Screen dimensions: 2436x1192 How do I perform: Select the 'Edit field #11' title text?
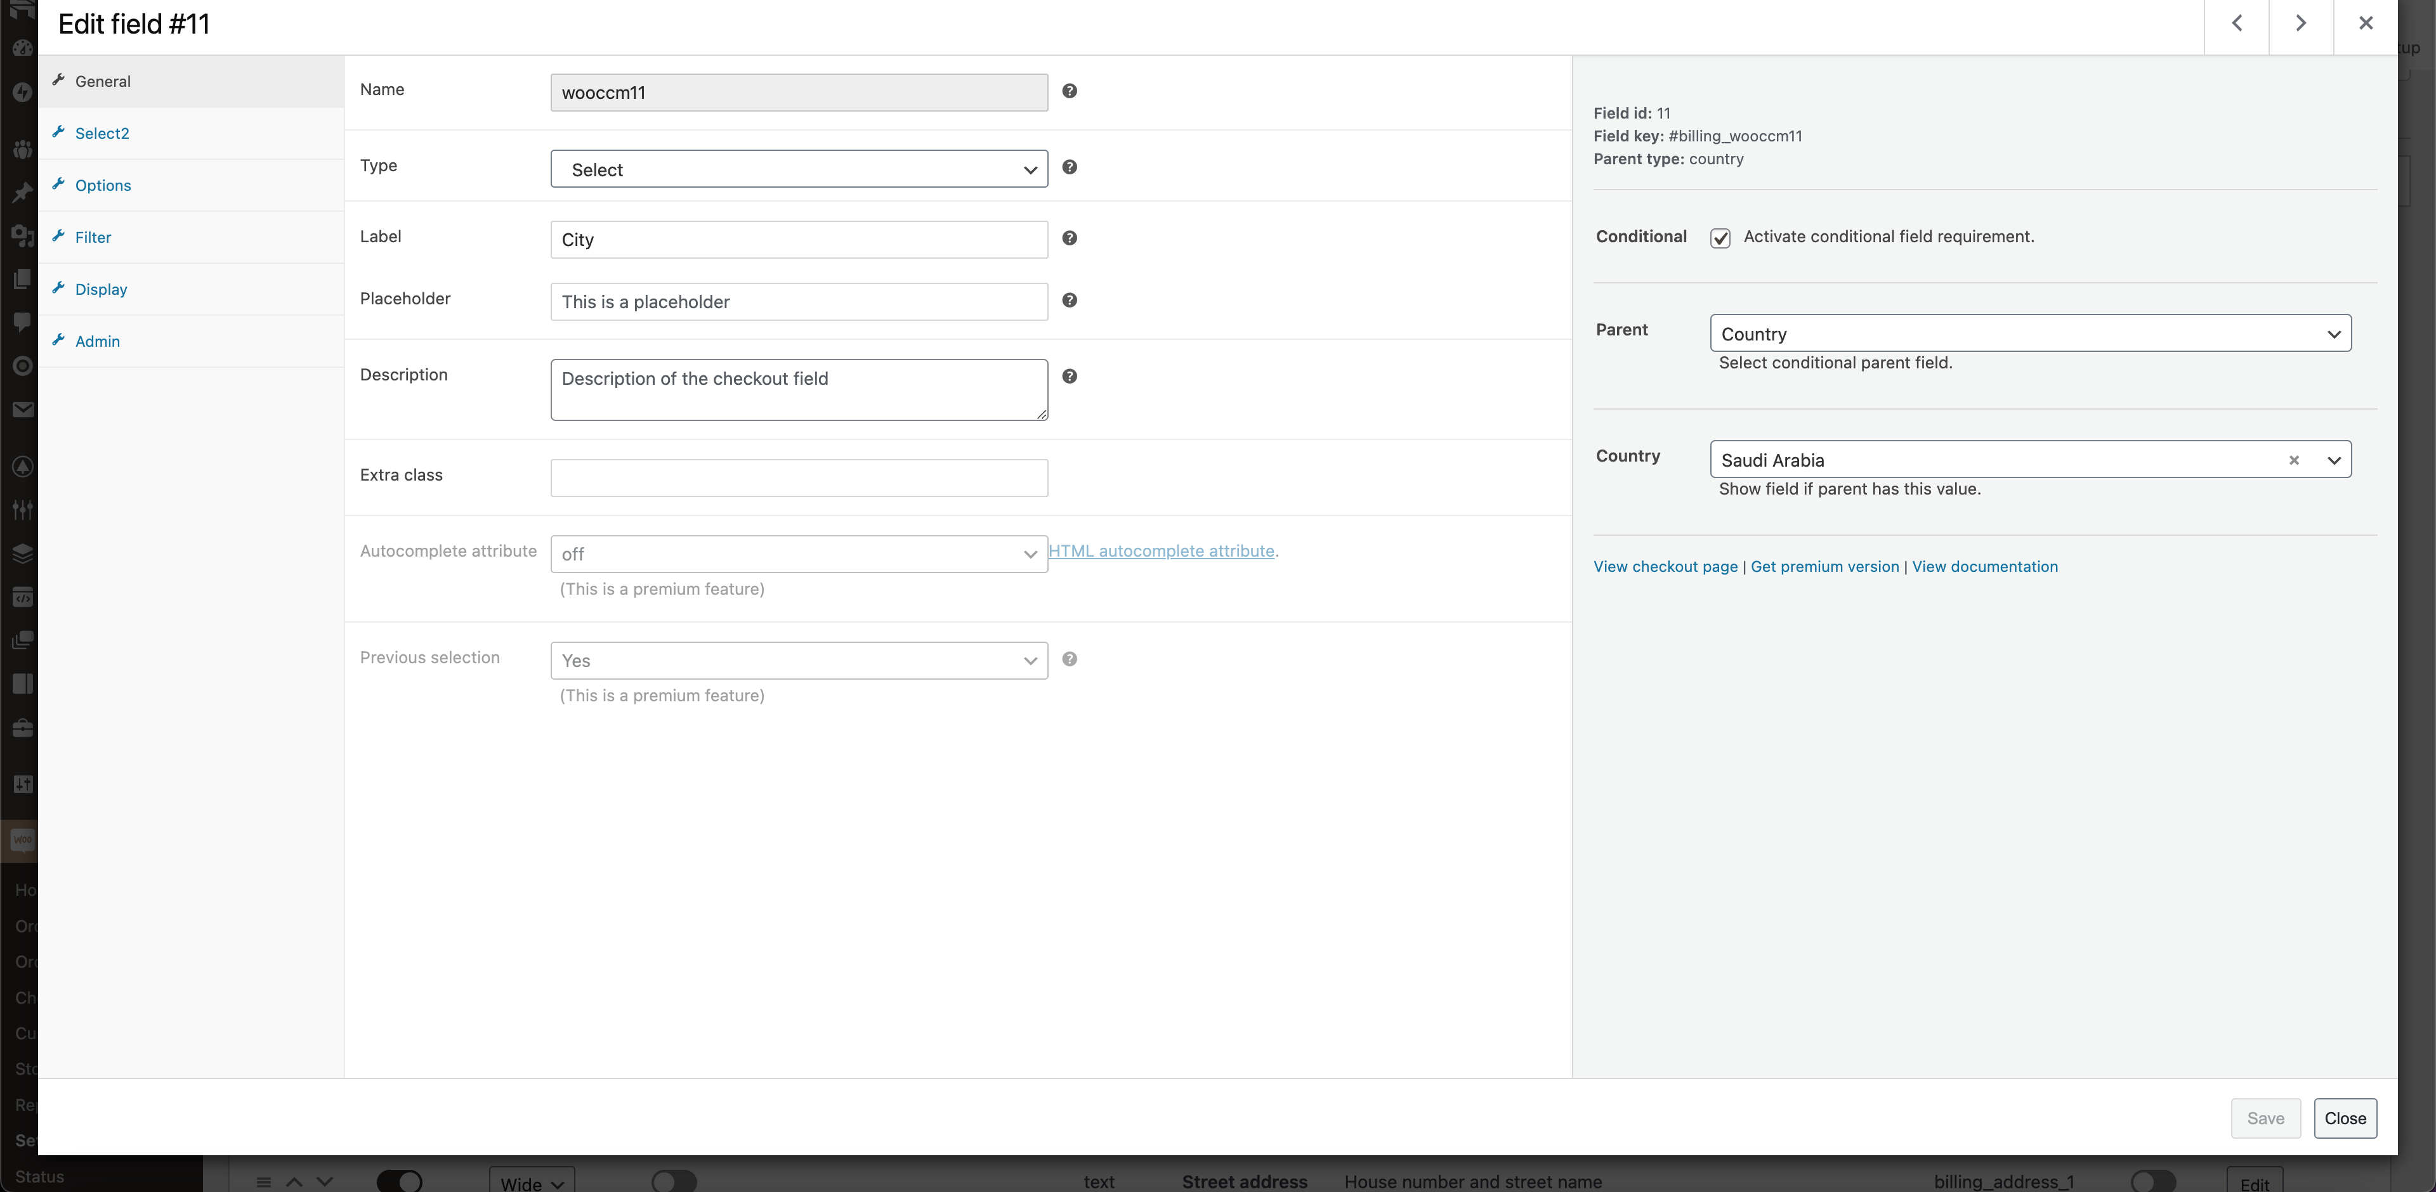tap(133, 25)
